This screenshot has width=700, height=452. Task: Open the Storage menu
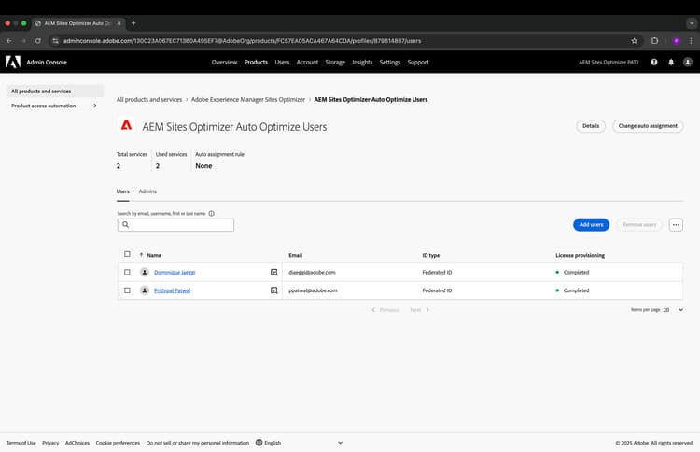pos(335,62)
